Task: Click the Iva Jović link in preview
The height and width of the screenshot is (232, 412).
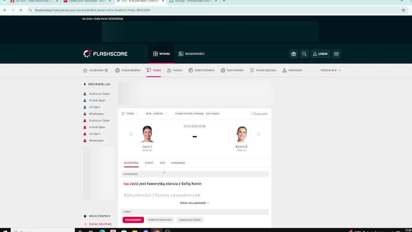Action: pyautogui.click(x=131, y=184)
